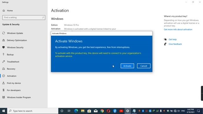The height and width of the screenshot is (114, 203).
Task: Open Windows Insider Program settings
Action: pos(19,97)
